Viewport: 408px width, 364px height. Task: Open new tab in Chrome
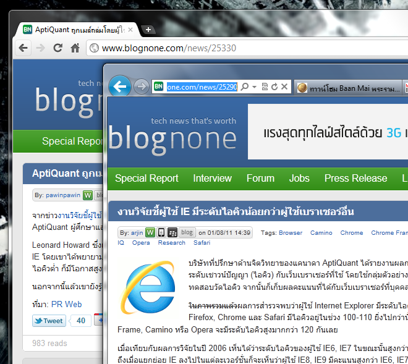[x=148, y=30]
